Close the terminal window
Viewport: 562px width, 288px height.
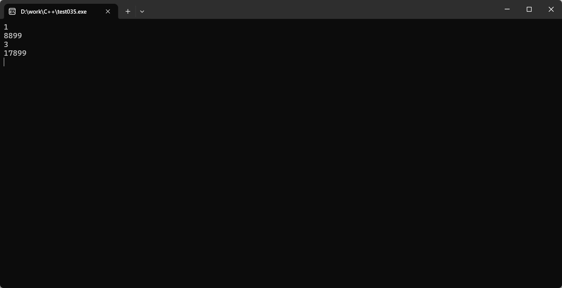[551, 9]
